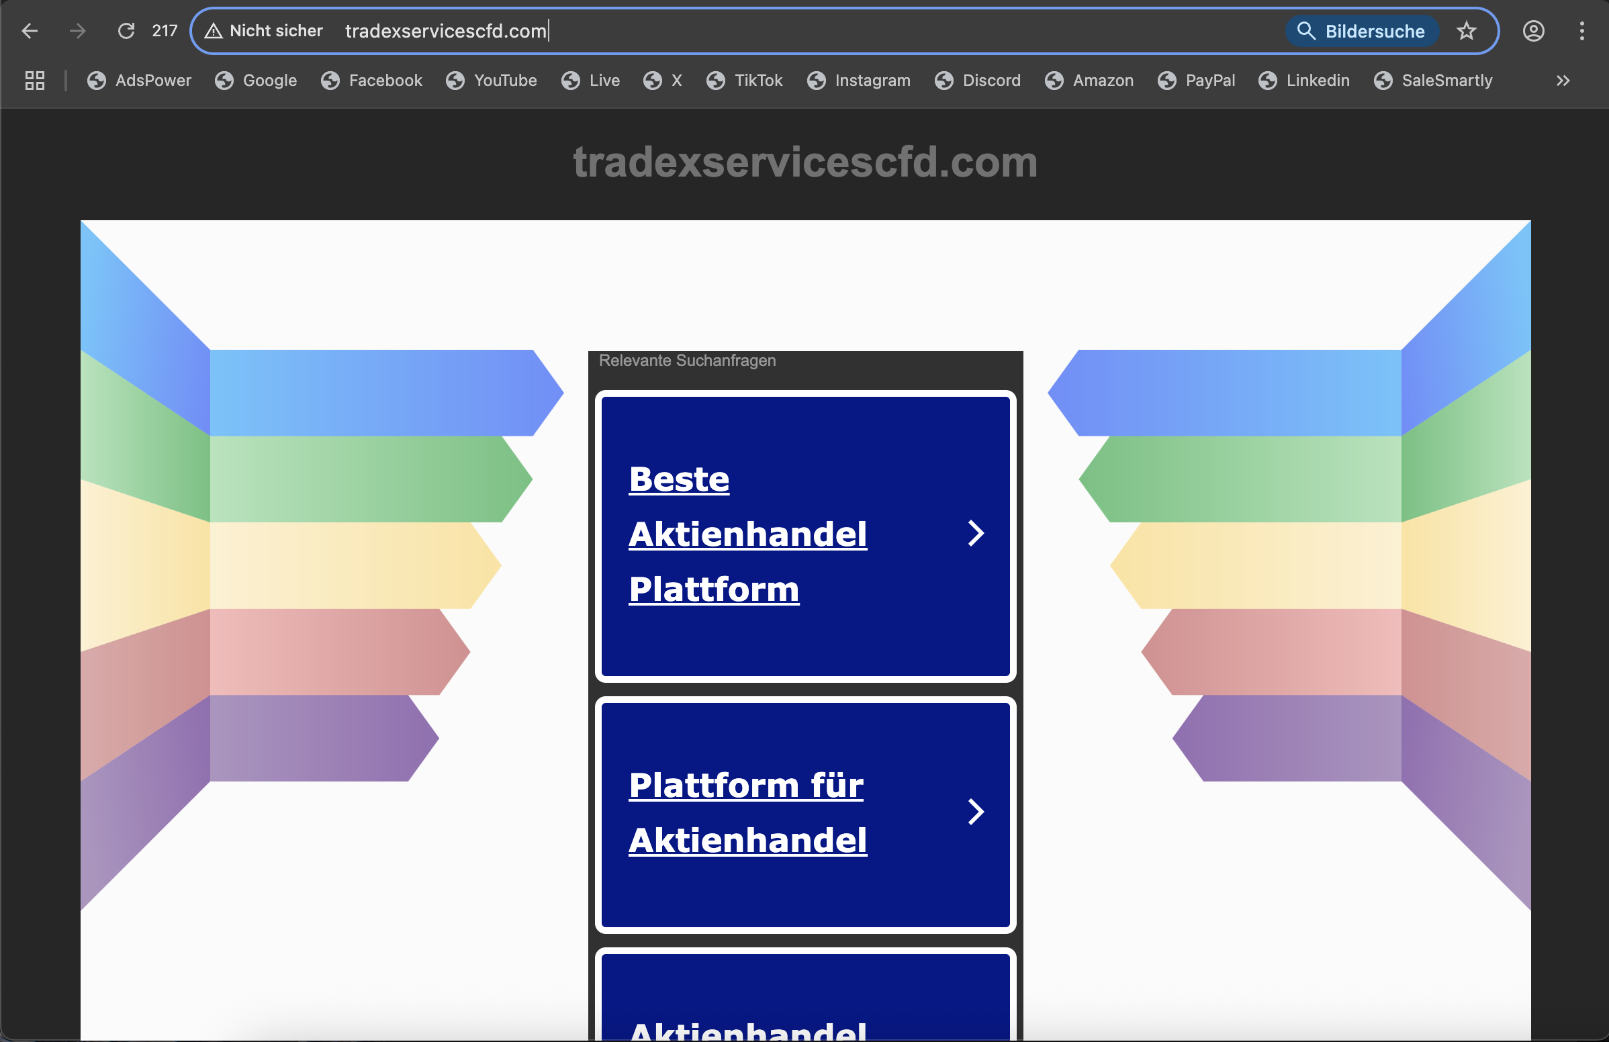
Task: Open the PayPal bookmark
Action: coord(1197,81)
